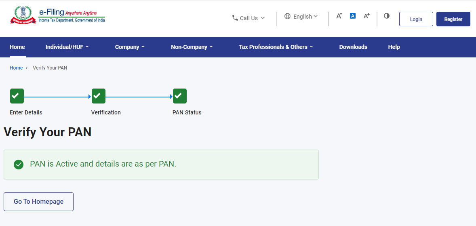Click the phone icon beside Call Us
Viewport: 476px width, 226px height.
pos(235,18)
